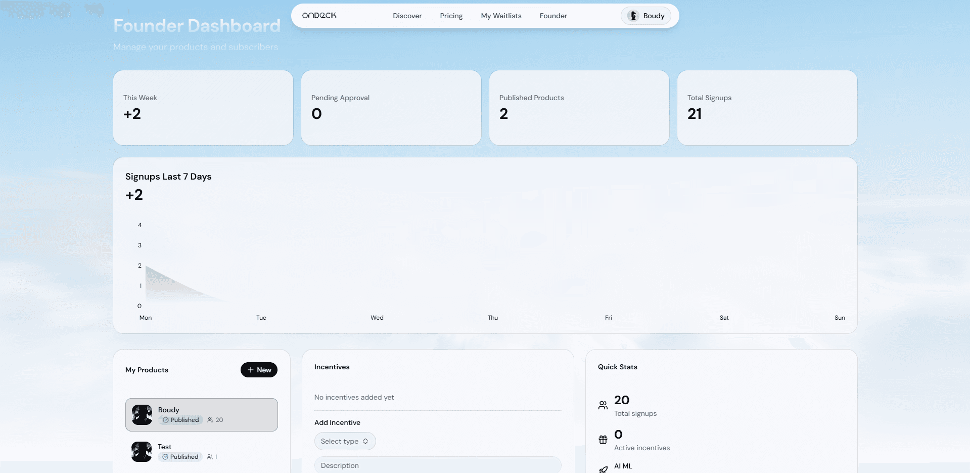The width and height of the screenshot is (970, 473).
Task: Navigate to the Pricing page
Action: (451, 16)
